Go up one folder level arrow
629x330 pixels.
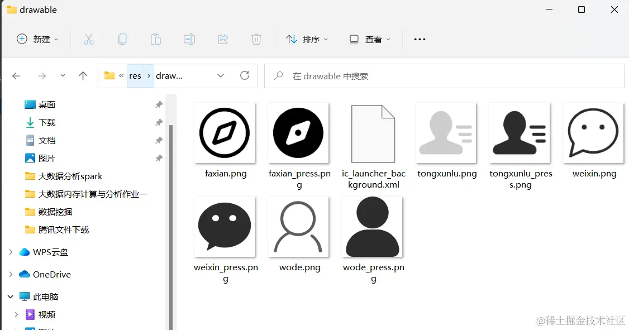pos(83,76)
